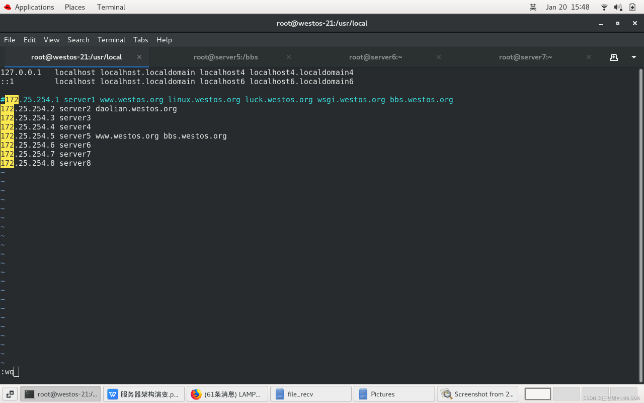The width and height of the screenshot is (644, 403).
Task: Click the 172.25.254.7 server7 line
Action: [46, 154]
